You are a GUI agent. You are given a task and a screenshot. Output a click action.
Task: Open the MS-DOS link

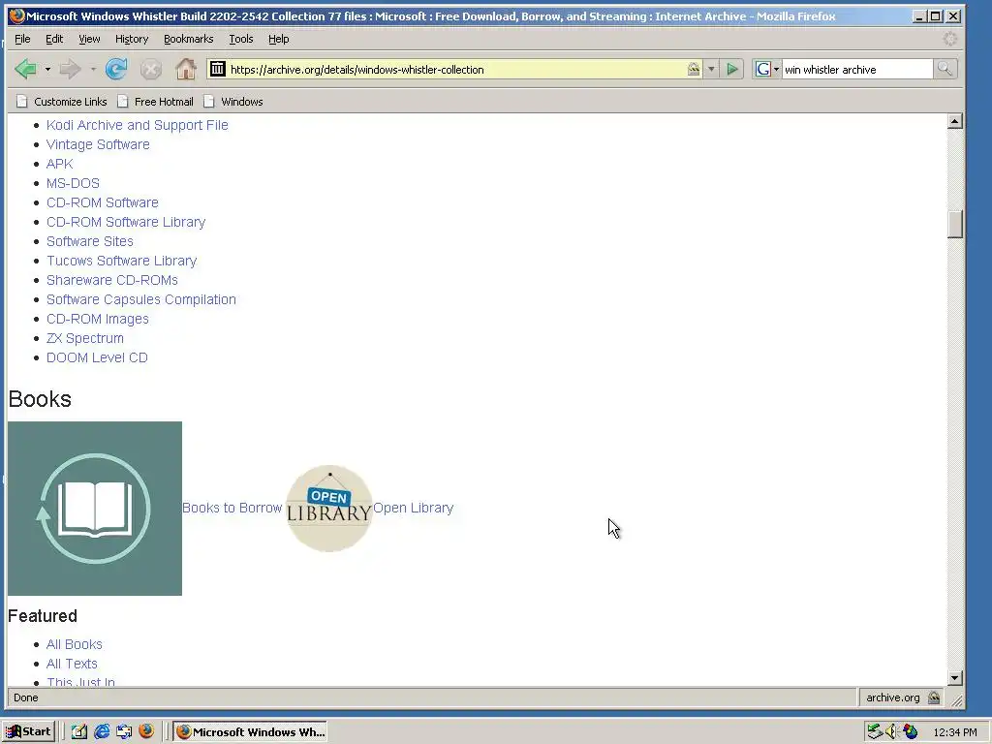[73, 183]
